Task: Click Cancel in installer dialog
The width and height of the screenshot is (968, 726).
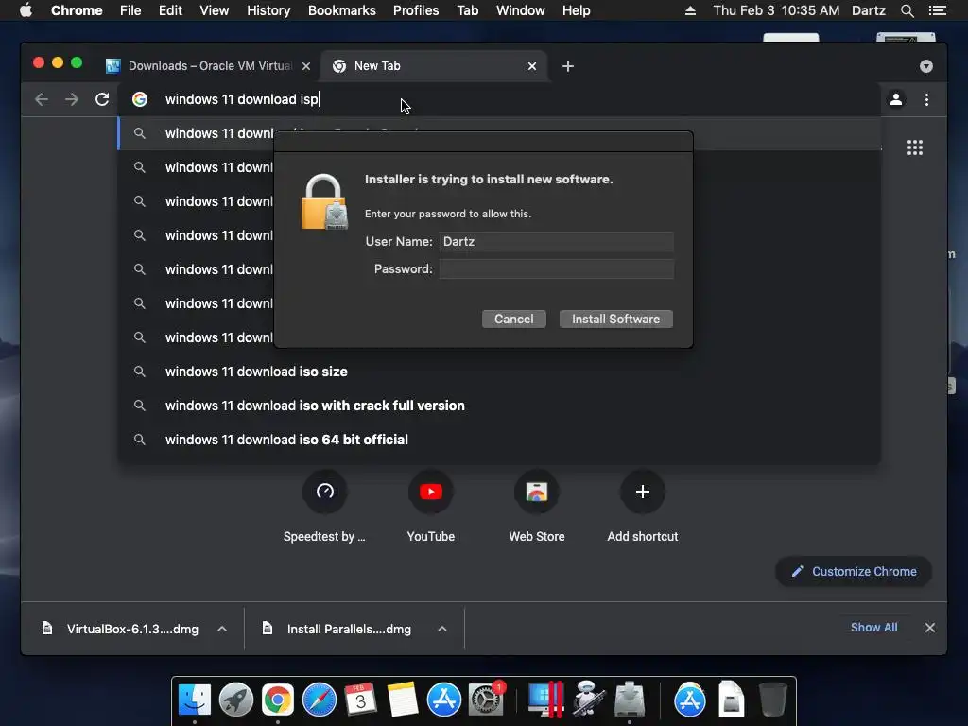Action: (x=513, y=320)
